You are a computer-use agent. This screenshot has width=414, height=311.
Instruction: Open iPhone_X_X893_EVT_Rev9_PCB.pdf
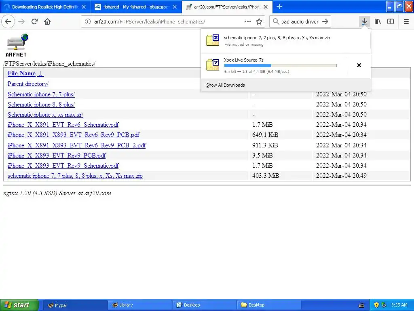pos(57,155)
